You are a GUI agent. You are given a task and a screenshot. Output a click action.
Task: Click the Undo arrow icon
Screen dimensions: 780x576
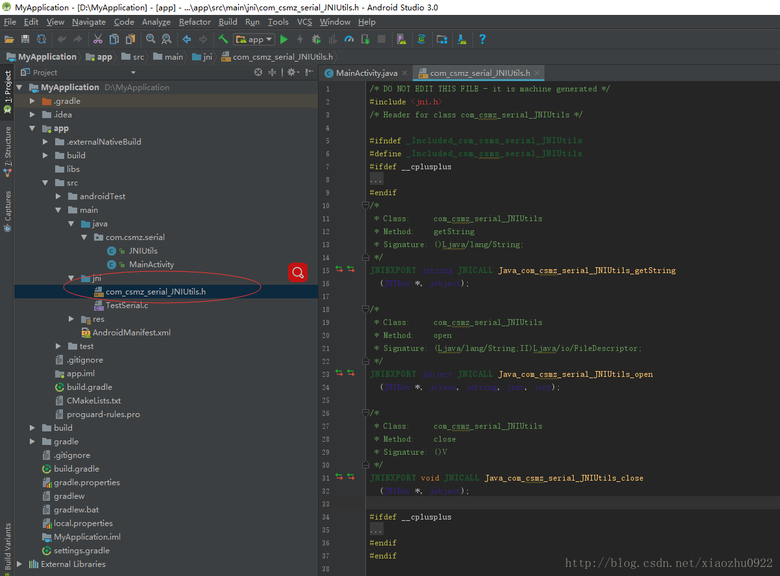tap(62, 39)
